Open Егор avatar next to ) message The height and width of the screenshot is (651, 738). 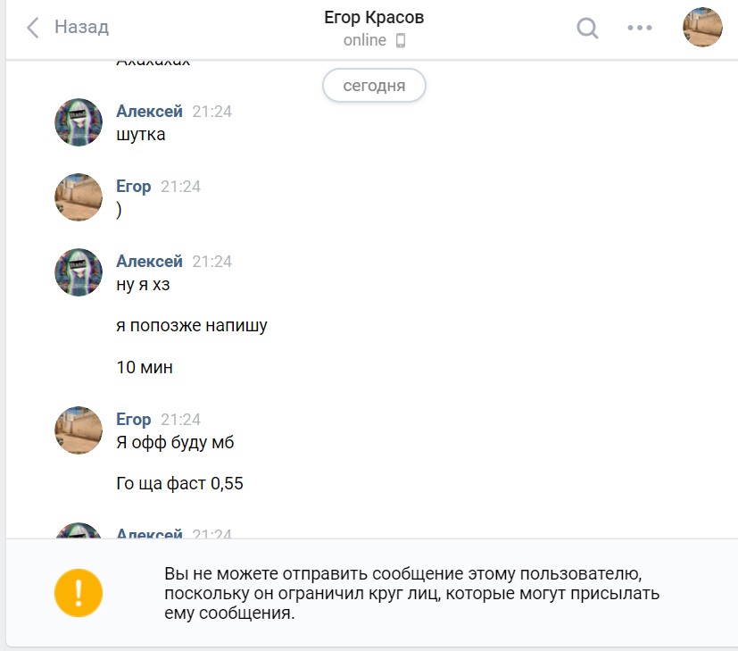point(79,196)
